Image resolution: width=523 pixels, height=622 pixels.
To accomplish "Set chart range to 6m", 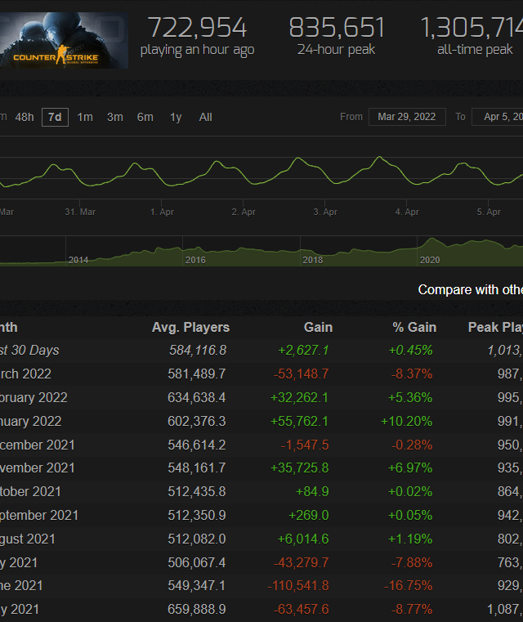I will 145,117.
